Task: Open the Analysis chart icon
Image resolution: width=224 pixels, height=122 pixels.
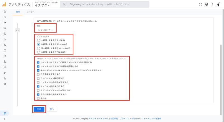Action: 5,67
